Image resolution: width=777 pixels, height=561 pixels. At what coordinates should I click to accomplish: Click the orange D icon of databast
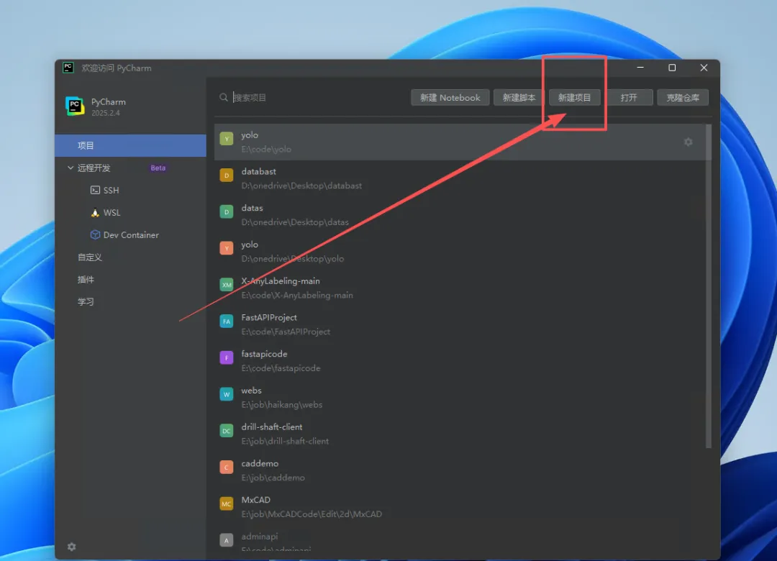click(x=227, y=175)
